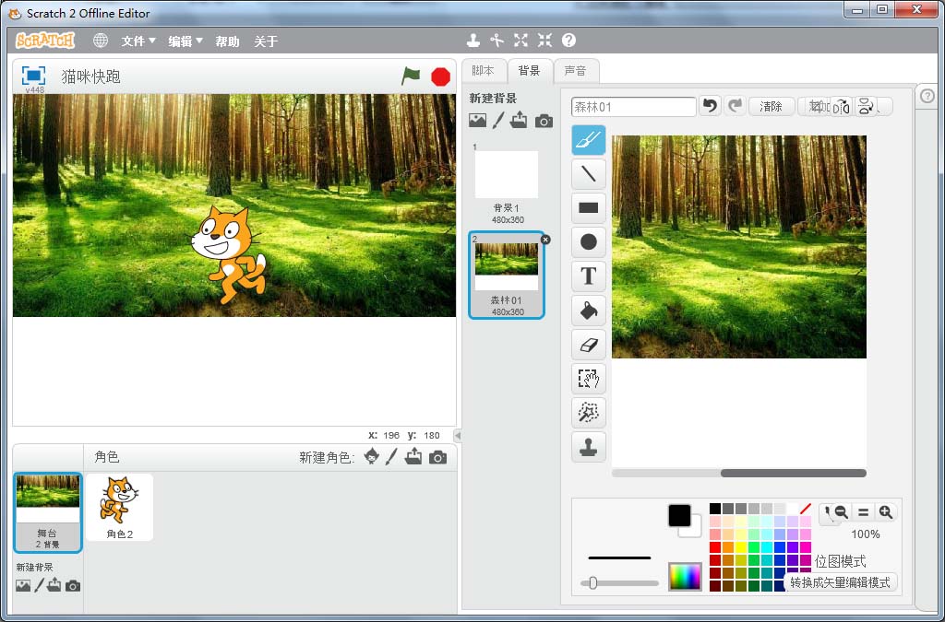Select the Stamp duplicate tool
Viewport: 945px width, 622px height.
coord(589,447)
